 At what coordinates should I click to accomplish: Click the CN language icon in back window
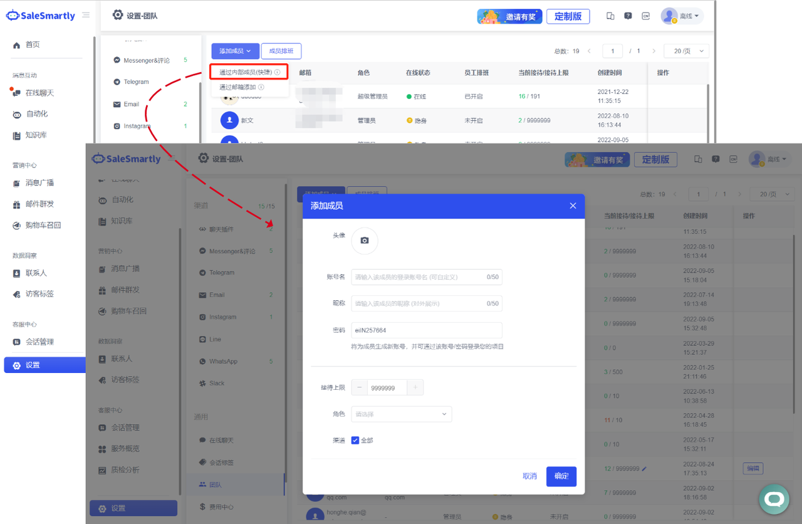645,16
